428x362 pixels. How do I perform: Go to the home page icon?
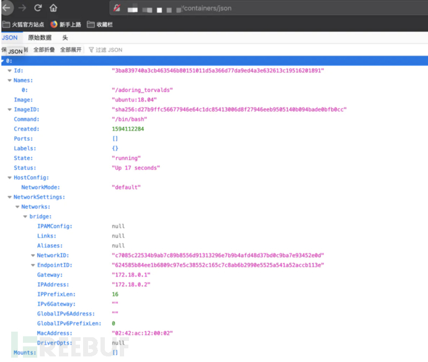53,8
